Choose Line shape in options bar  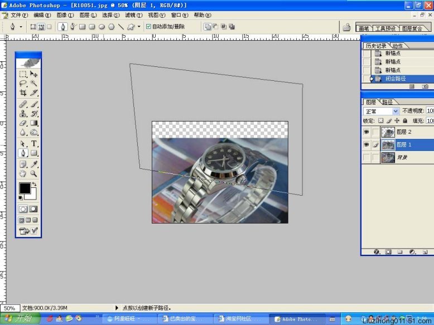[121, 27]
